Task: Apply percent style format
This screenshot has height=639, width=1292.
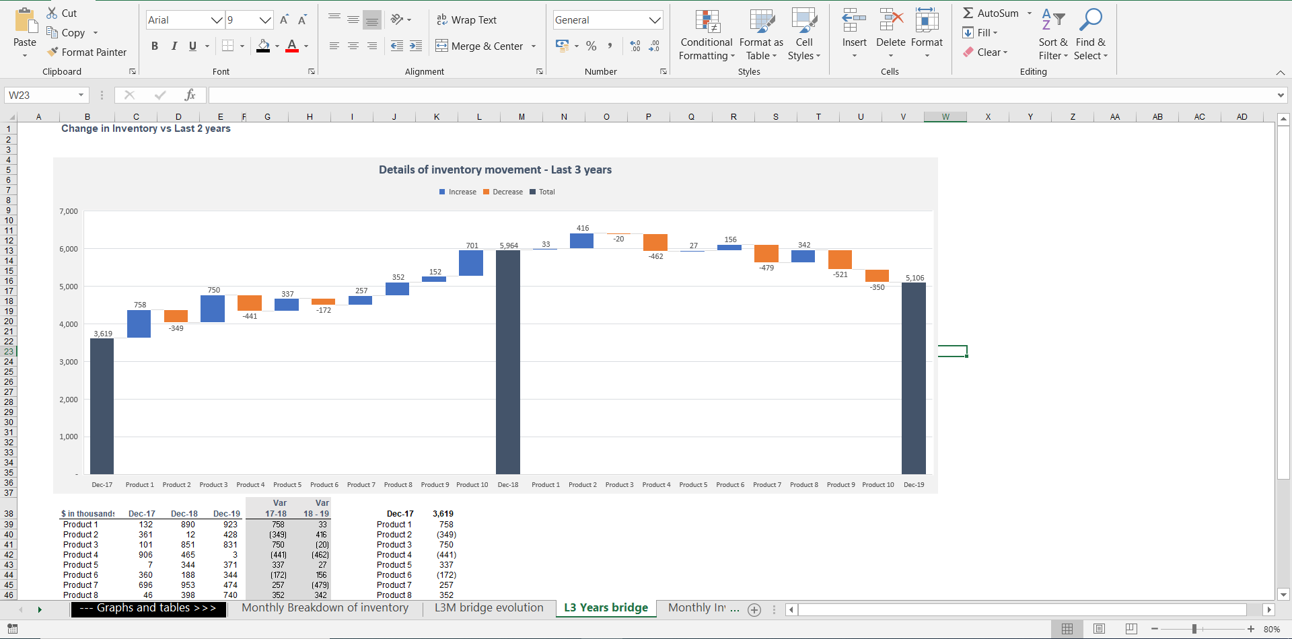Action: tap(591, 46)
